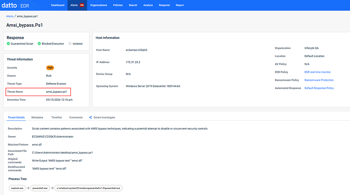Viewport: 350px width, 195px height.
Task: Click the High severity badge
Action: pos(50,68)
